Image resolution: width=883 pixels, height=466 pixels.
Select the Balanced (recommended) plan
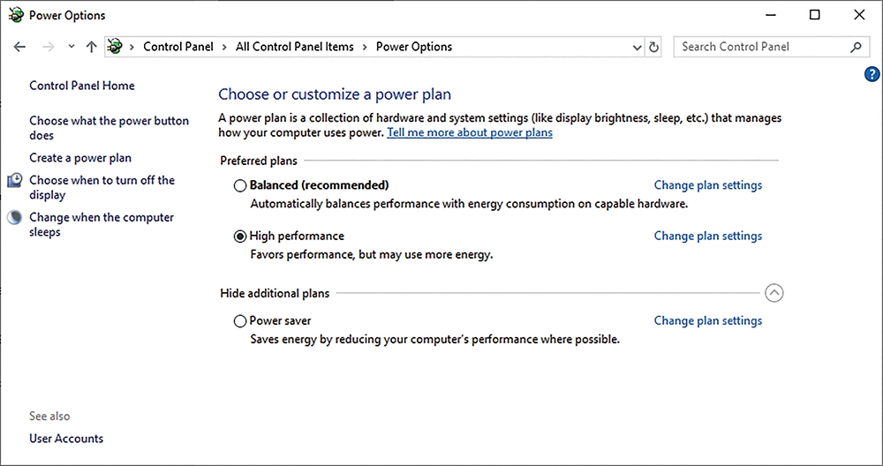[240, 185]
